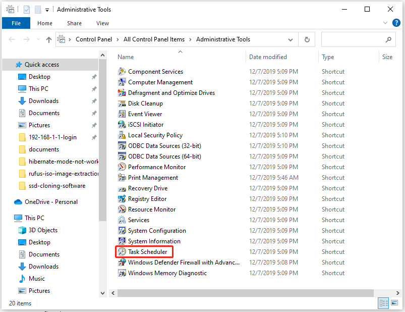
Task: Expand chevron after All Control Panel Items
Action: tap(190, 39)
